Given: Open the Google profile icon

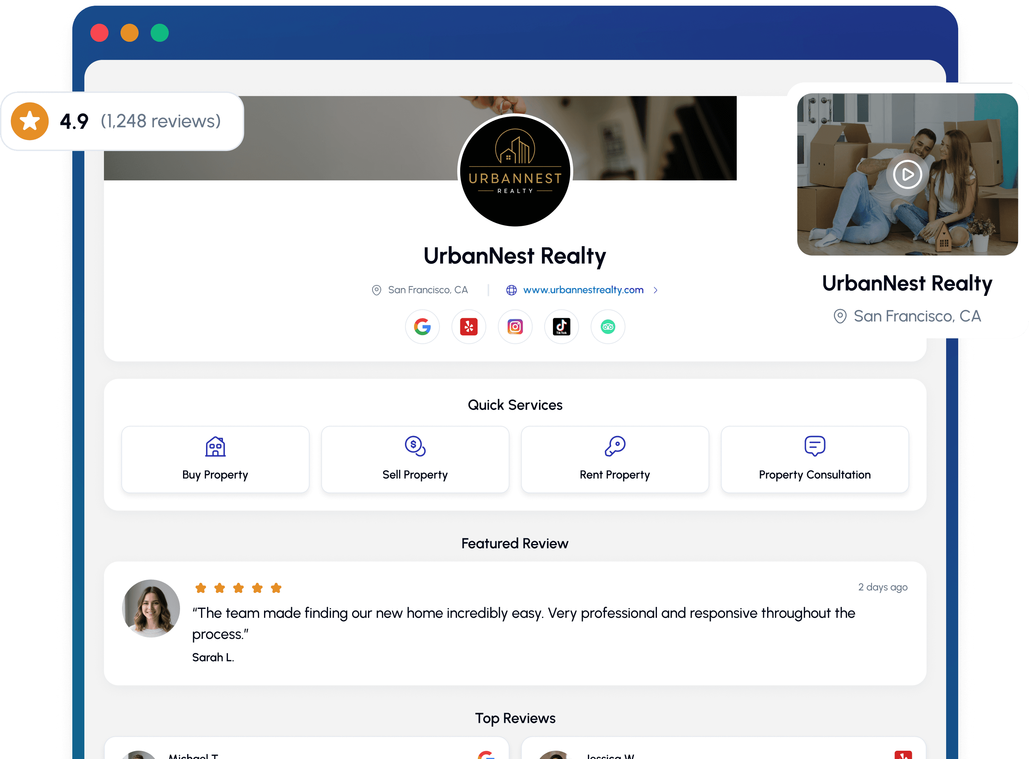Looking at the screenshot, I should click(x=422, y=327).
